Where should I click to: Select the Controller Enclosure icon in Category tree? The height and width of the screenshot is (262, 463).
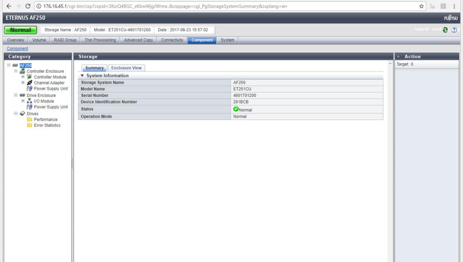click(23, 71)
